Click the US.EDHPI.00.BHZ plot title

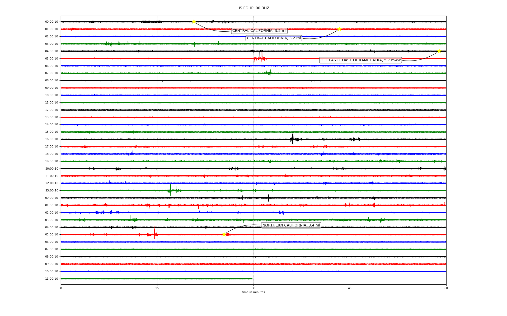click(253, 8)
